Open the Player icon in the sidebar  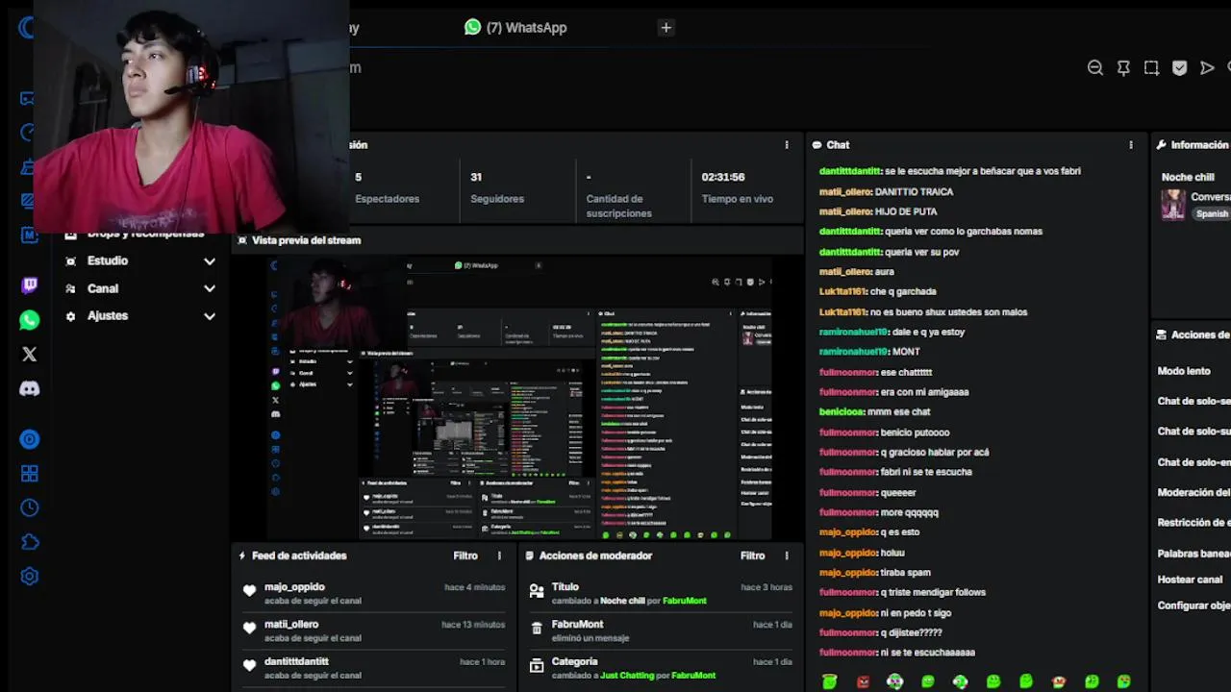point(30,439)
